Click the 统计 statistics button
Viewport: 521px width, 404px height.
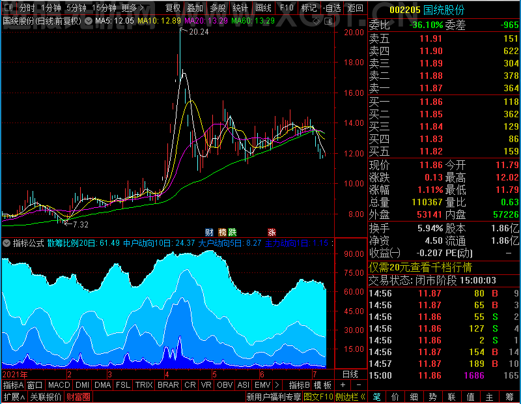tap(240, 8)
